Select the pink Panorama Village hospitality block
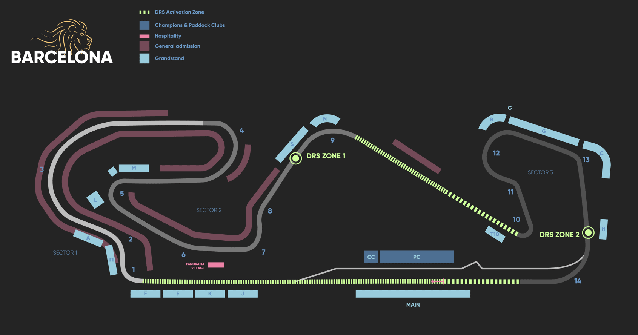The image size is (638, 335). (x=216, y=265)
